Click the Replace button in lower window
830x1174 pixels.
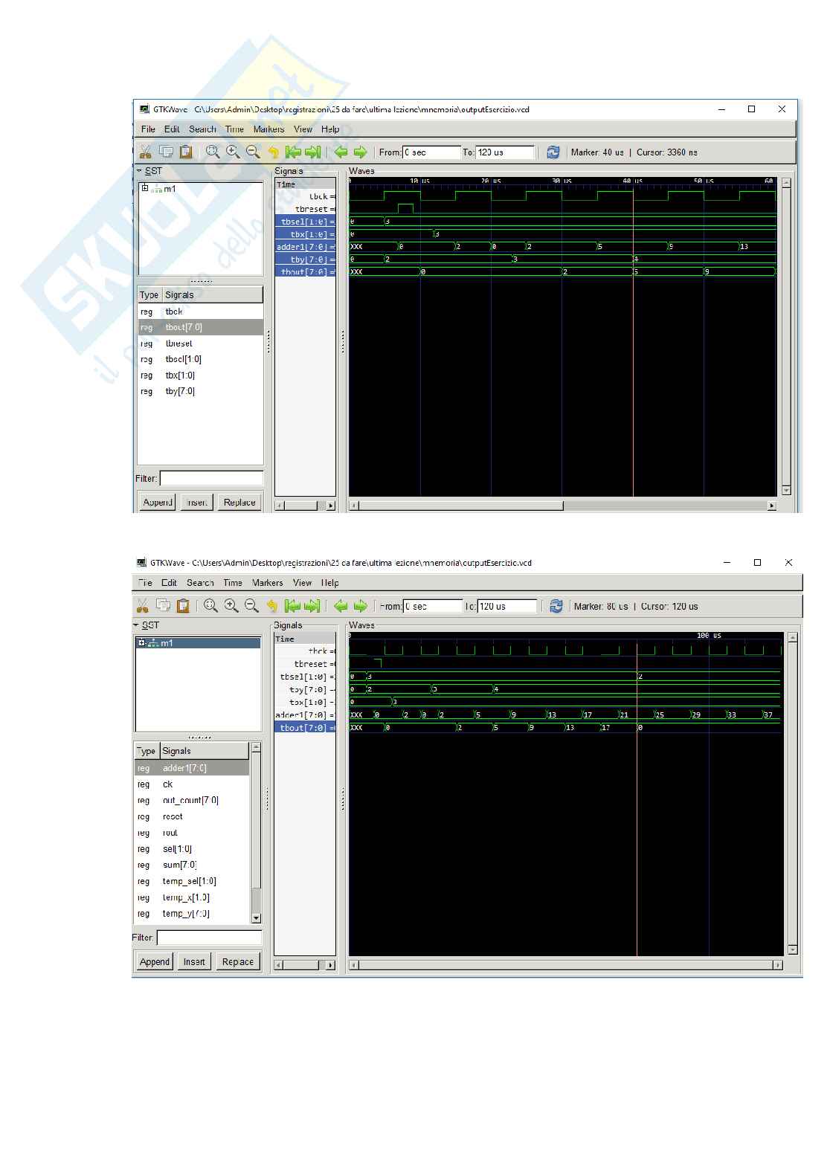(238, 961)
